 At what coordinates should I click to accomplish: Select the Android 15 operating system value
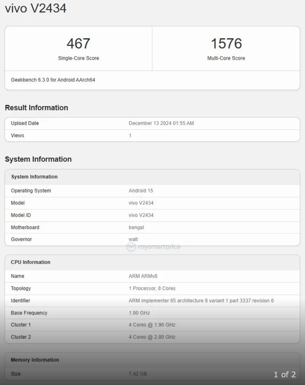pos(141,191)
